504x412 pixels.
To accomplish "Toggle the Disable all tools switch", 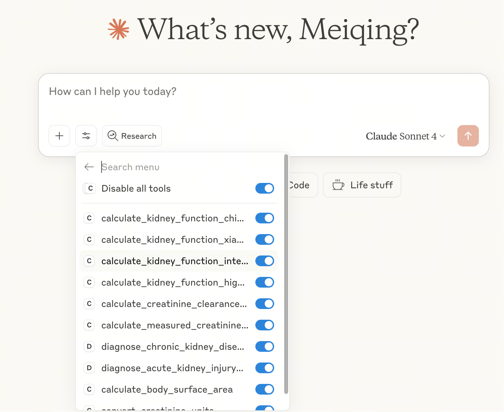I will [x=265, y=188].
